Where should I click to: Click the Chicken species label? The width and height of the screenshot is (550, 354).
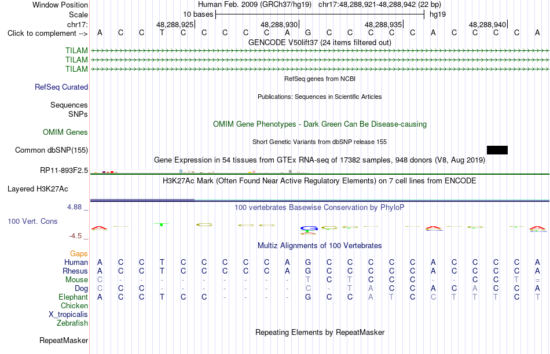[74, 305]
